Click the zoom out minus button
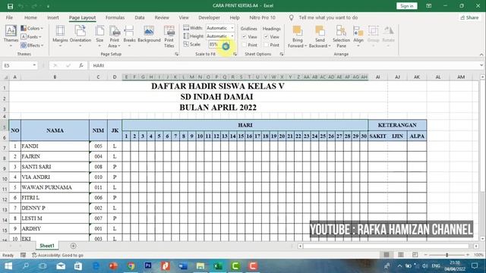Screen dimensions: 486x273 tap(425, 255)
